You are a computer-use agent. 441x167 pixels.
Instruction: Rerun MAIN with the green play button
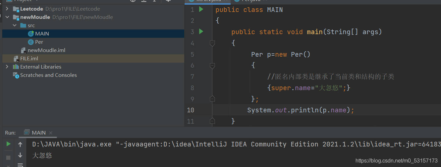tap(9, 144)
